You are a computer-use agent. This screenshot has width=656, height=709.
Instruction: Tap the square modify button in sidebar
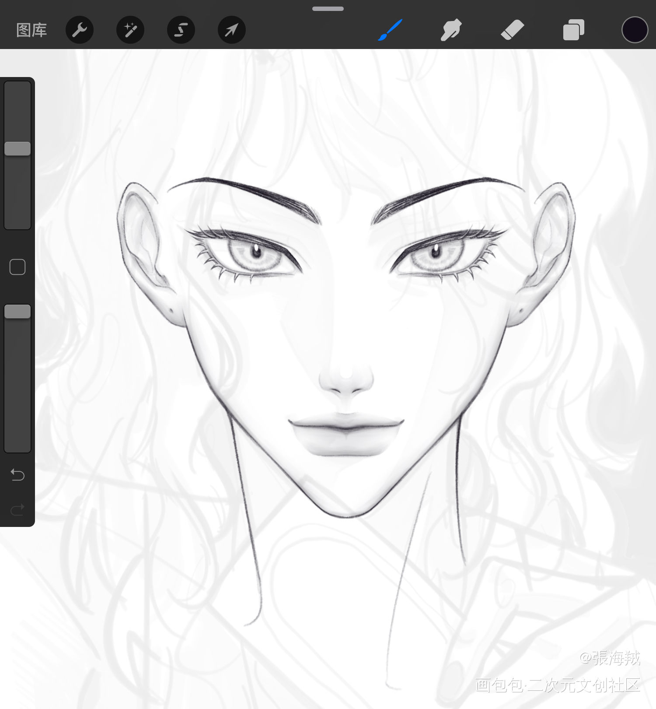click(x=17, y=267)
